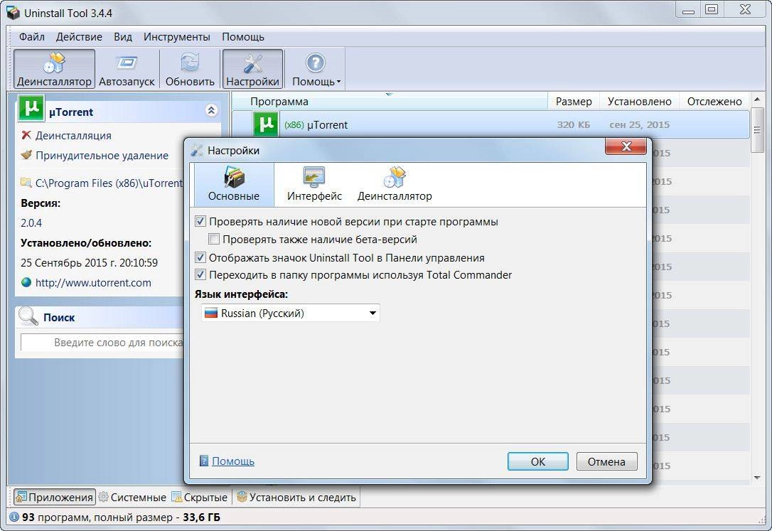Click Деинсталляция action for µTorrent
Screen dimensions: 772x531
(73, 135)
